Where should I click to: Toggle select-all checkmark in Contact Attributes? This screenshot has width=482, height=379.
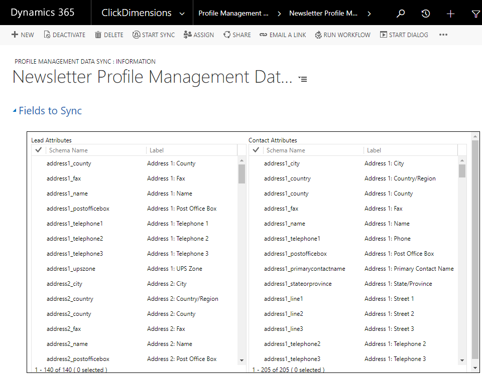[x=256, y=150]
